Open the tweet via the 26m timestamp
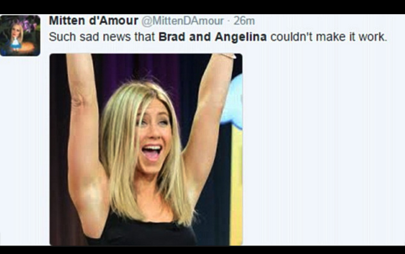 tap(244, 21)
